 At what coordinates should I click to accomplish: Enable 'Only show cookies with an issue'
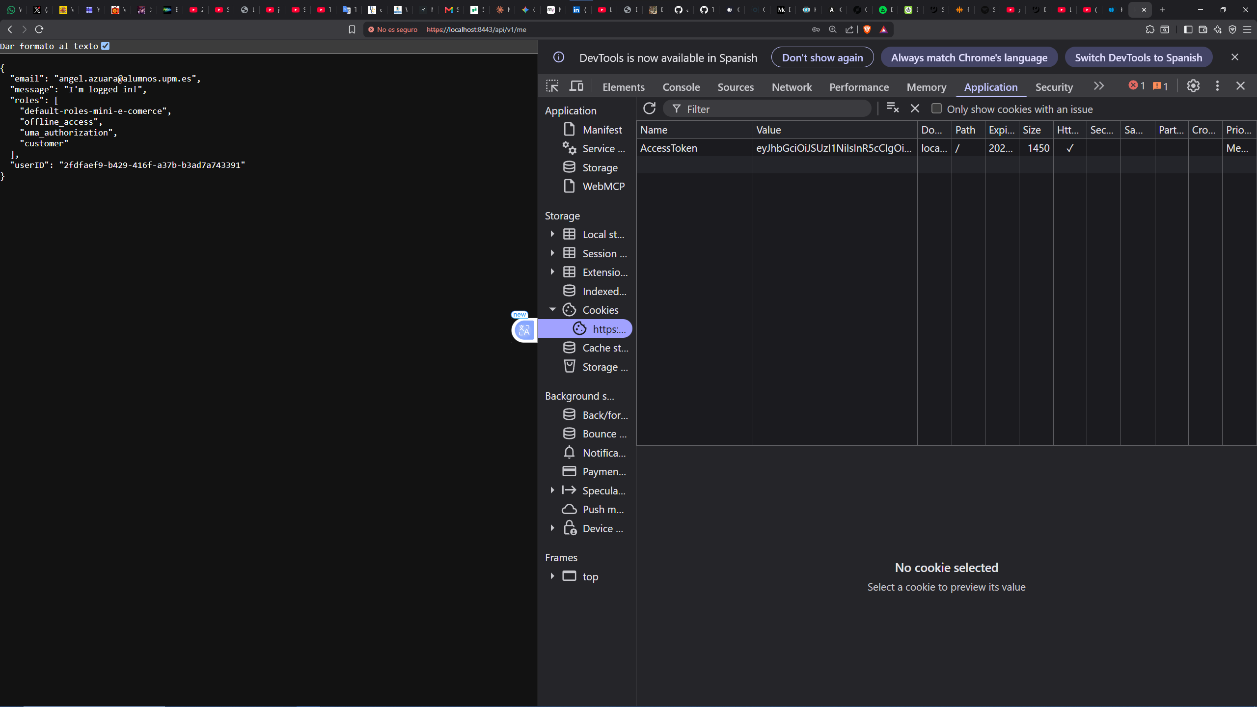(937, 109)
